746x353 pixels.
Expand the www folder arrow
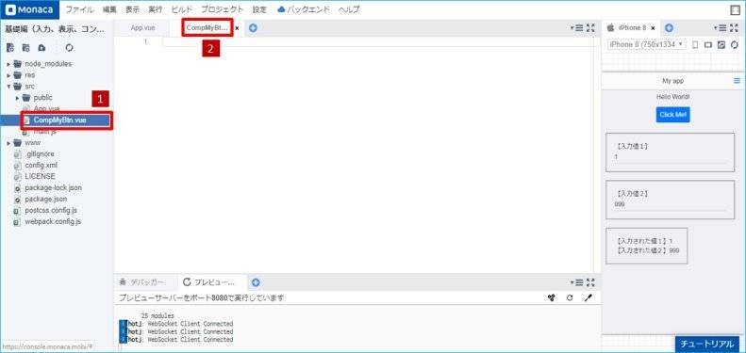[8, 143]
